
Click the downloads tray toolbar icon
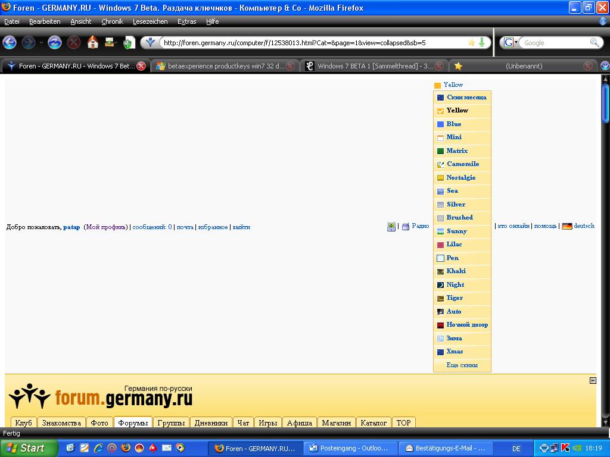[110, 42]
